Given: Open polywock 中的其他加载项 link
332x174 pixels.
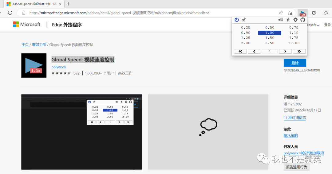Looking at the screenshot, I should [304, 153].
